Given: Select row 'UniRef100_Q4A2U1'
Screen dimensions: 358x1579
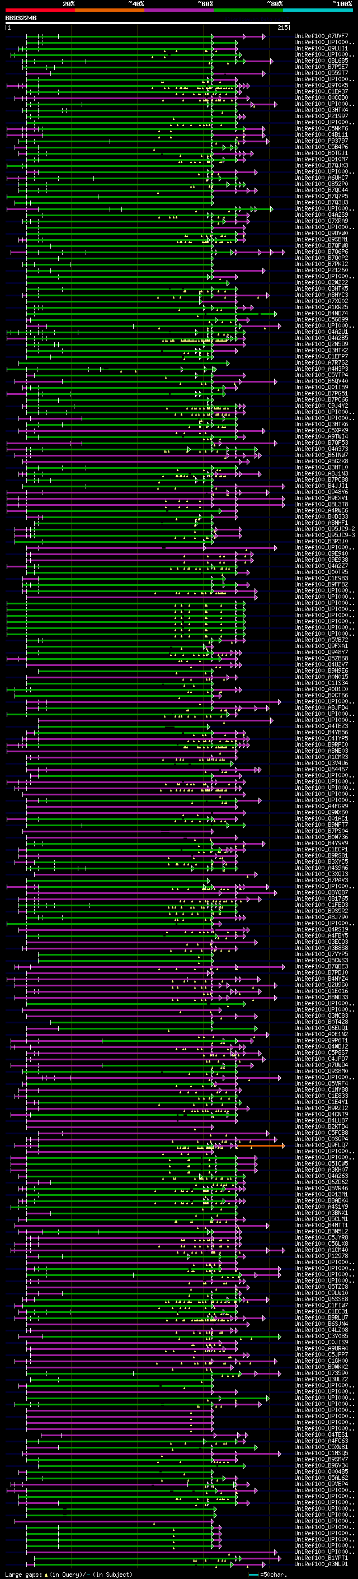Looking at the screenshot, I should (321, 332).
